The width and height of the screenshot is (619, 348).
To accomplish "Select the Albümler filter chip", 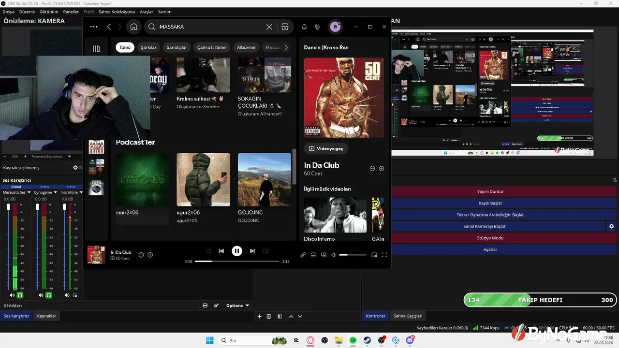I will tap(246, 47).
